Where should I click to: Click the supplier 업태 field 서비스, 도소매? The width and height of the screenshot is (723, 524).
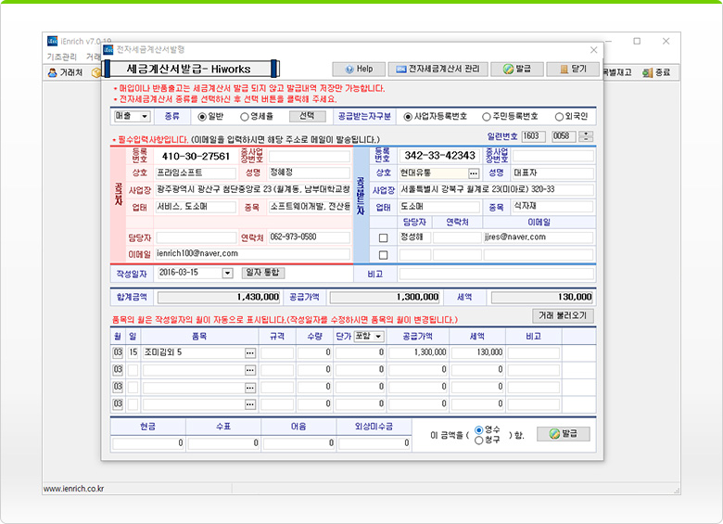(196, 207)
